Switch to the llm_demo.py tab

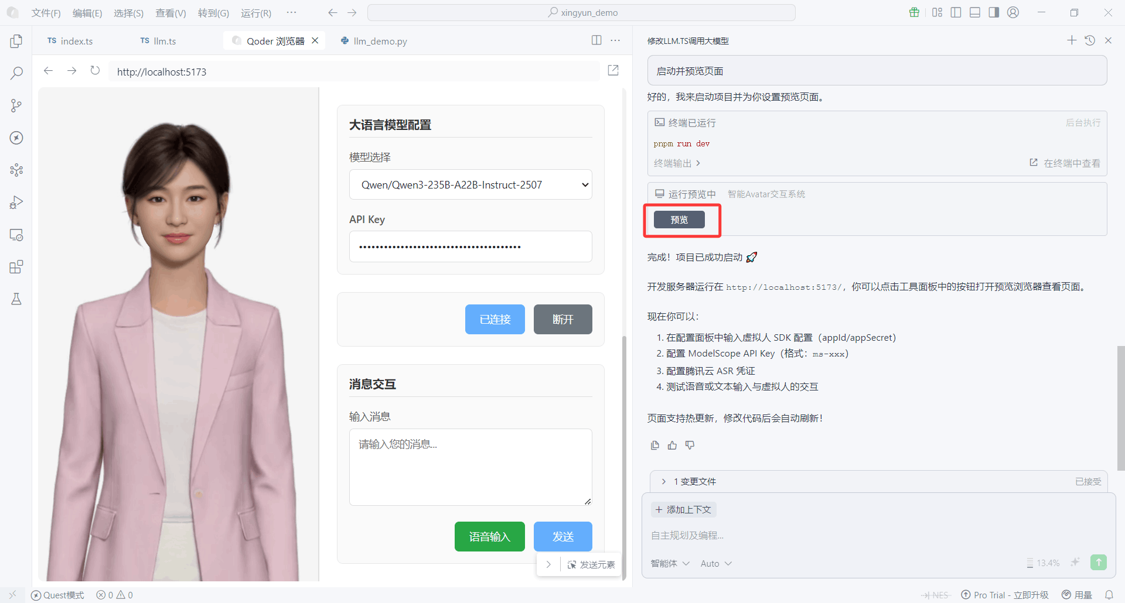374,41
